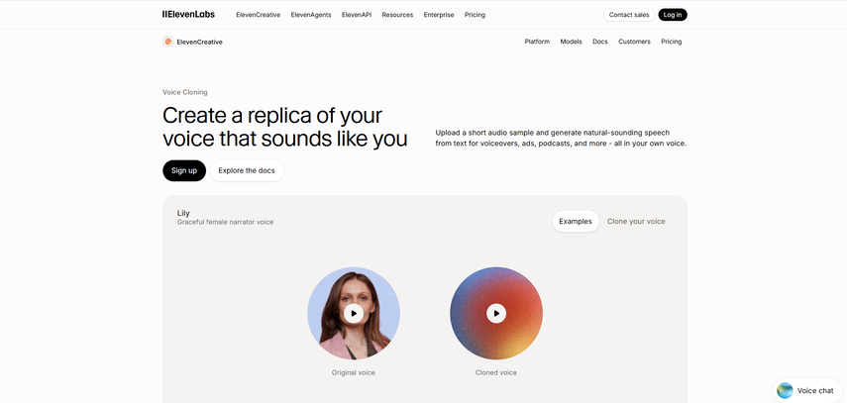This screenshot has height=403, width=847.
Task: Open the Platform sub-navigation link
Action: click(537, 42)
